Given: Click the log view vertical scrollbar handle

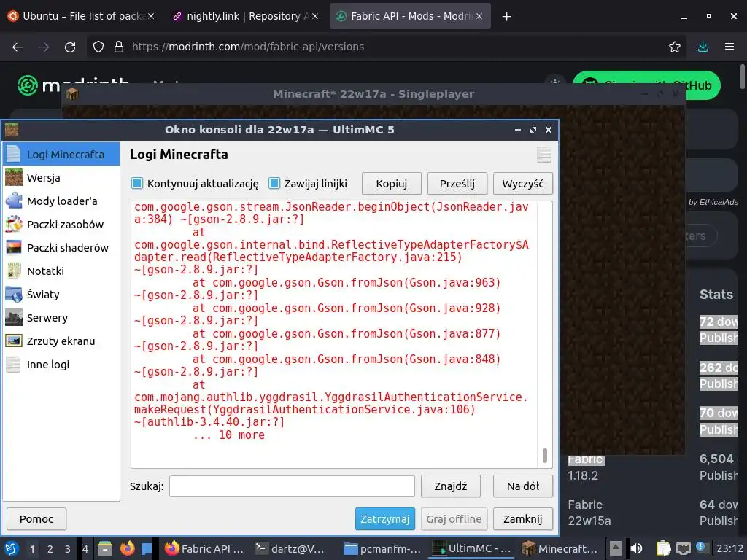Looking at the screenshot, I should pyautogui.click(x=545, y=455).
